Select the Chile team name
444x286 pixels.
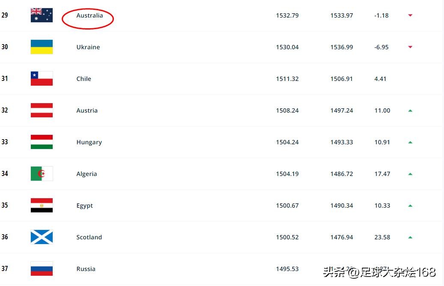(83, 79)
